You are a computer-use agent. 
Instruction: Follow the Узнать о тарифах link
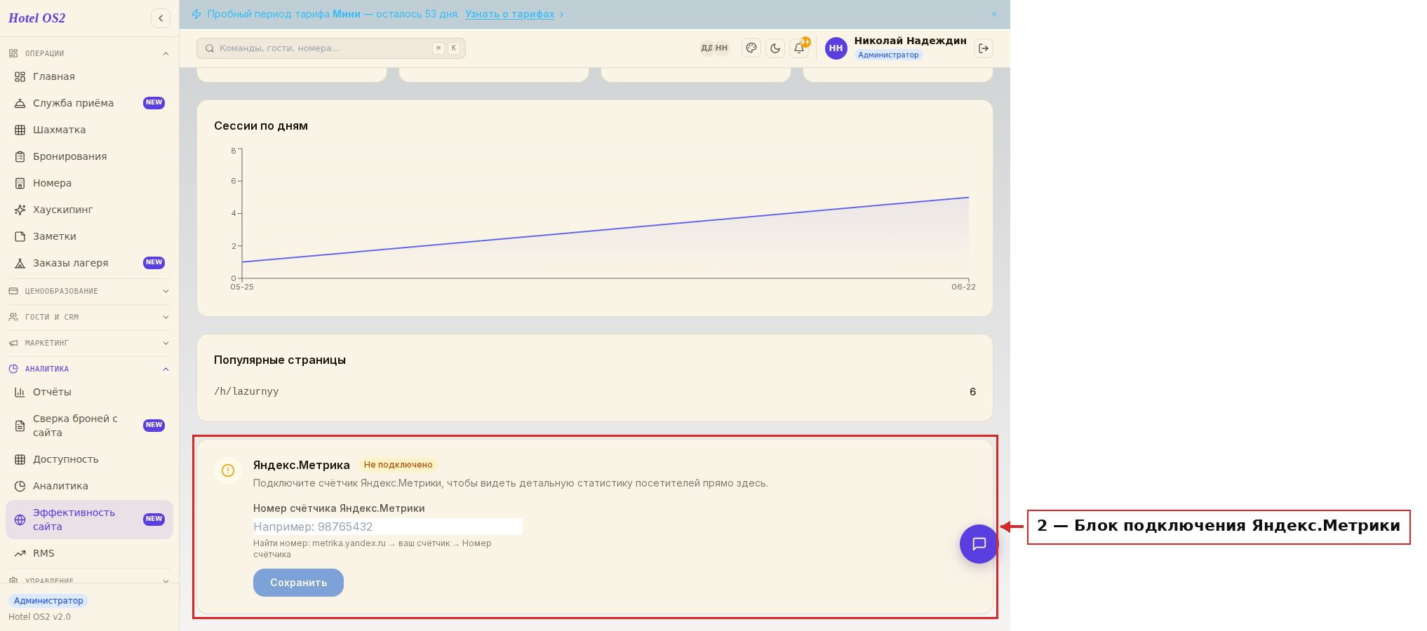(509, 14)
